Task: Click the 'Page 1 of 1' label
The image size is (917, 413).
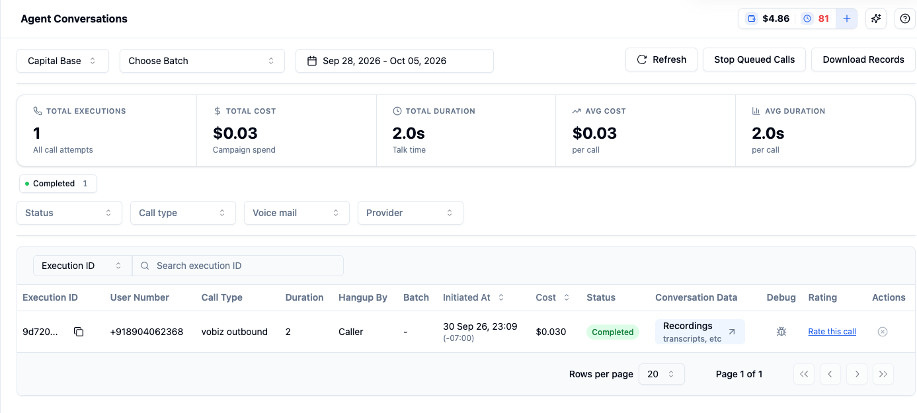Action: point(739,374)
